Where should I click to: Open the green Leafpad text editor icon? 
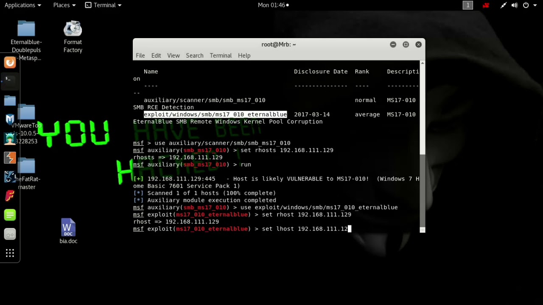(x=10, y=215)
